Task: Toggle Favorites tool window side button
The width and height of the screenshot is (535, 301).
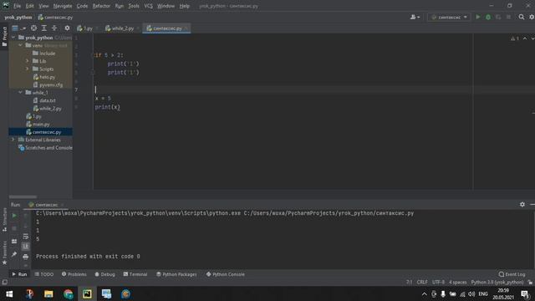Action: coord(4,253)
